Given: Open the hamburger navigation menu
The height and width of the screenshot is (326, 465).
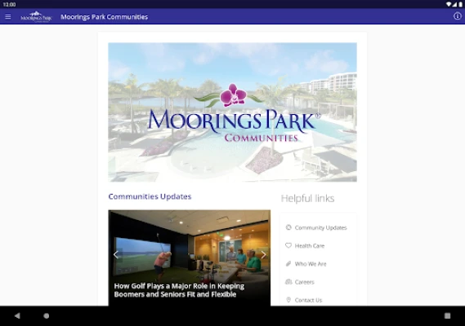Looking at the screenshot, I should [x=8, y=17].
